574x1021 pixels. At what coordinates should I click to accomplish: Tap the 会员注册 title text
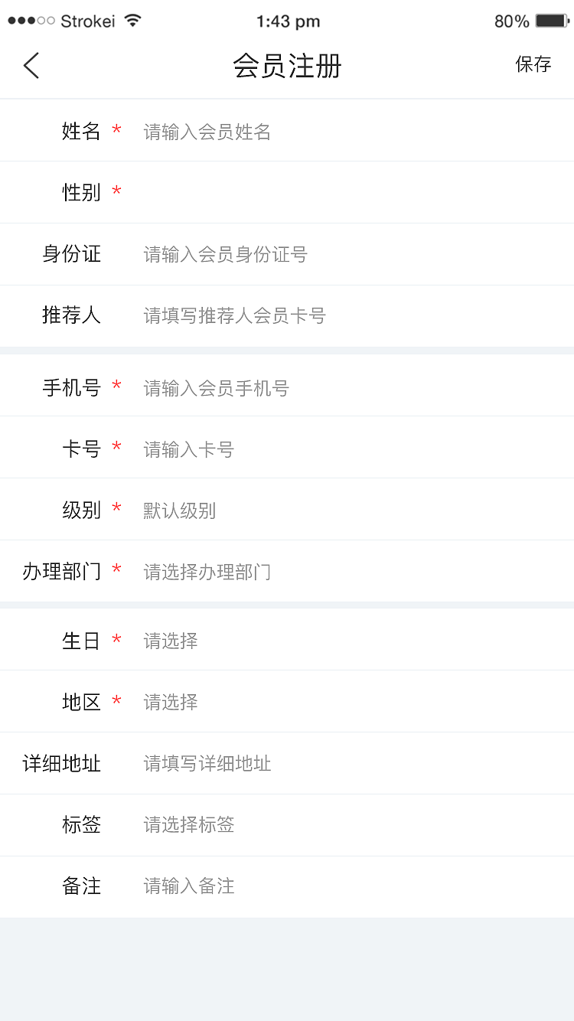pyautogui.click(x=288, y=67)
